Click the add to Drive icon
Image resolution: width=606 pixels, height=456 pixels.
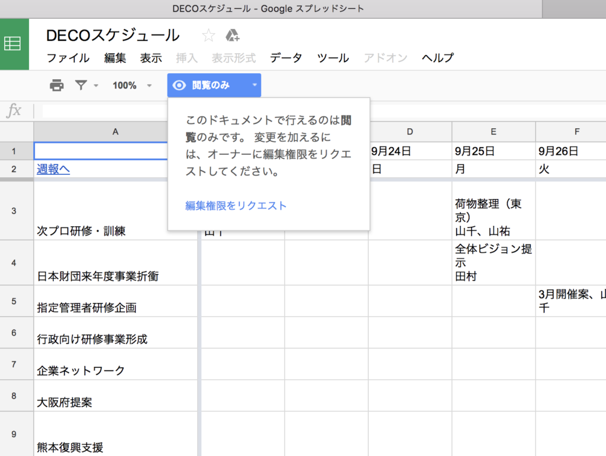coord(232,35)
